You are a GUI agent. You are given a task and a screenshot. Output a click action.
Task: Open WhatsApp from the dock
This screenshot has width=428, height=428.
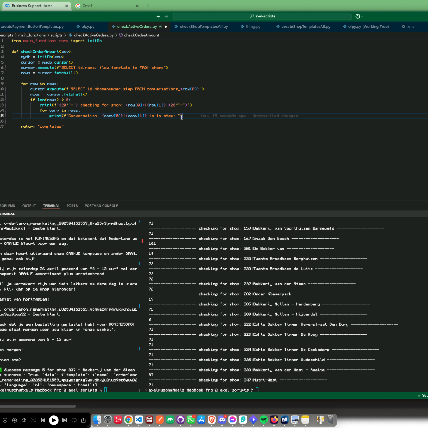[191, 420]
